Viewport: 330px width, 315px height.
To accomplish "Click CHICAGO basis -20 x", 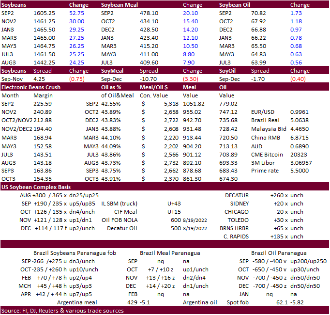I will [x=281, y=212].
